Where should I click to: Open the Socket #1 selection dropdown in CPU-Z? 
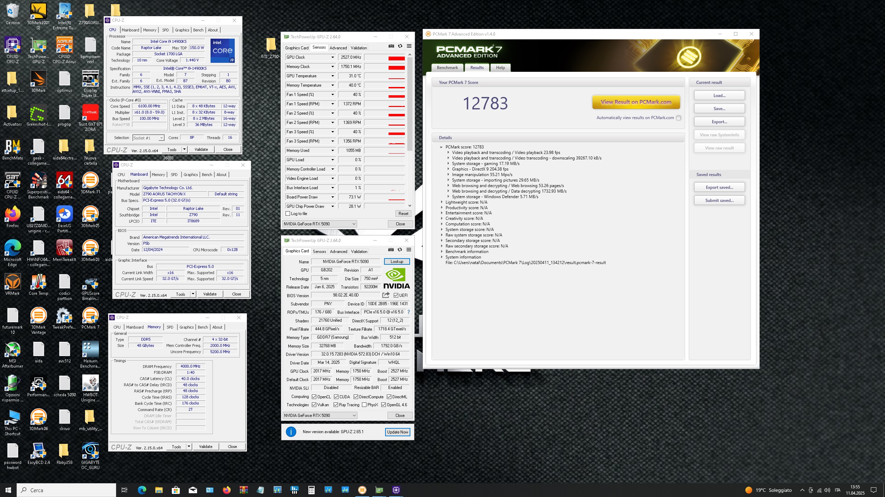[x=148, y=138]
